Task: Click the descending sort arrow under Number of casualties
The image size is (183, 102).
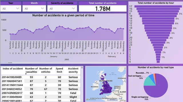Action: pos(26,74)
